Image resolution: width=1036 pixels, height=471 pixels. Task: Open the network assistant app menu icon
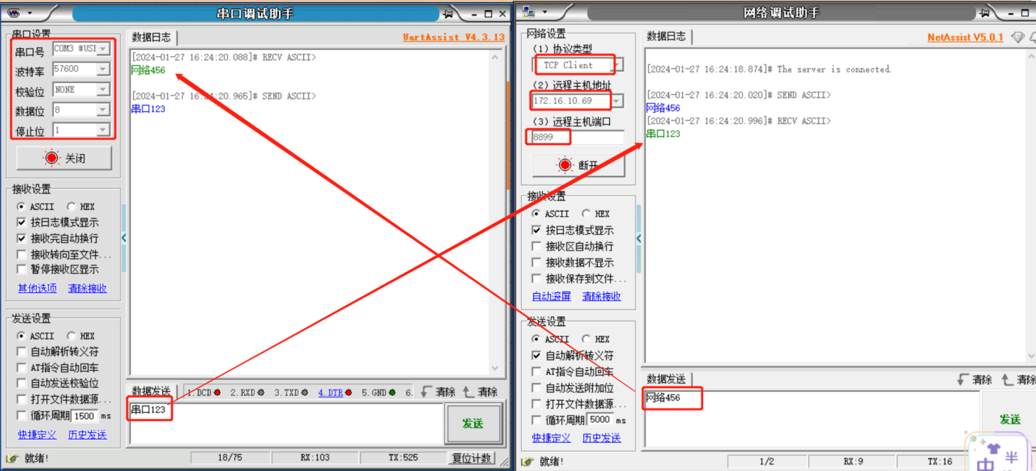pos(528,13)
